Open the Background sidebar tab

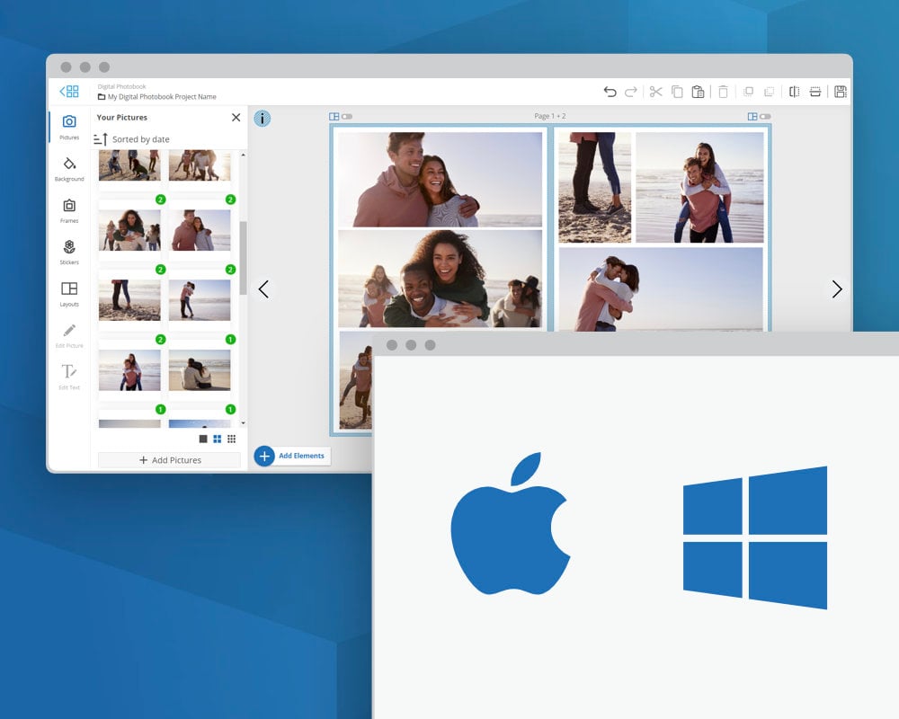[69, 169]
